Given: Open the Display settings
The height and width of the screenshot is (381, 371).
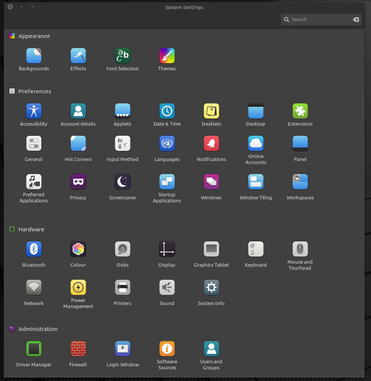Looking at the screenshot, I should coord(167,249).
